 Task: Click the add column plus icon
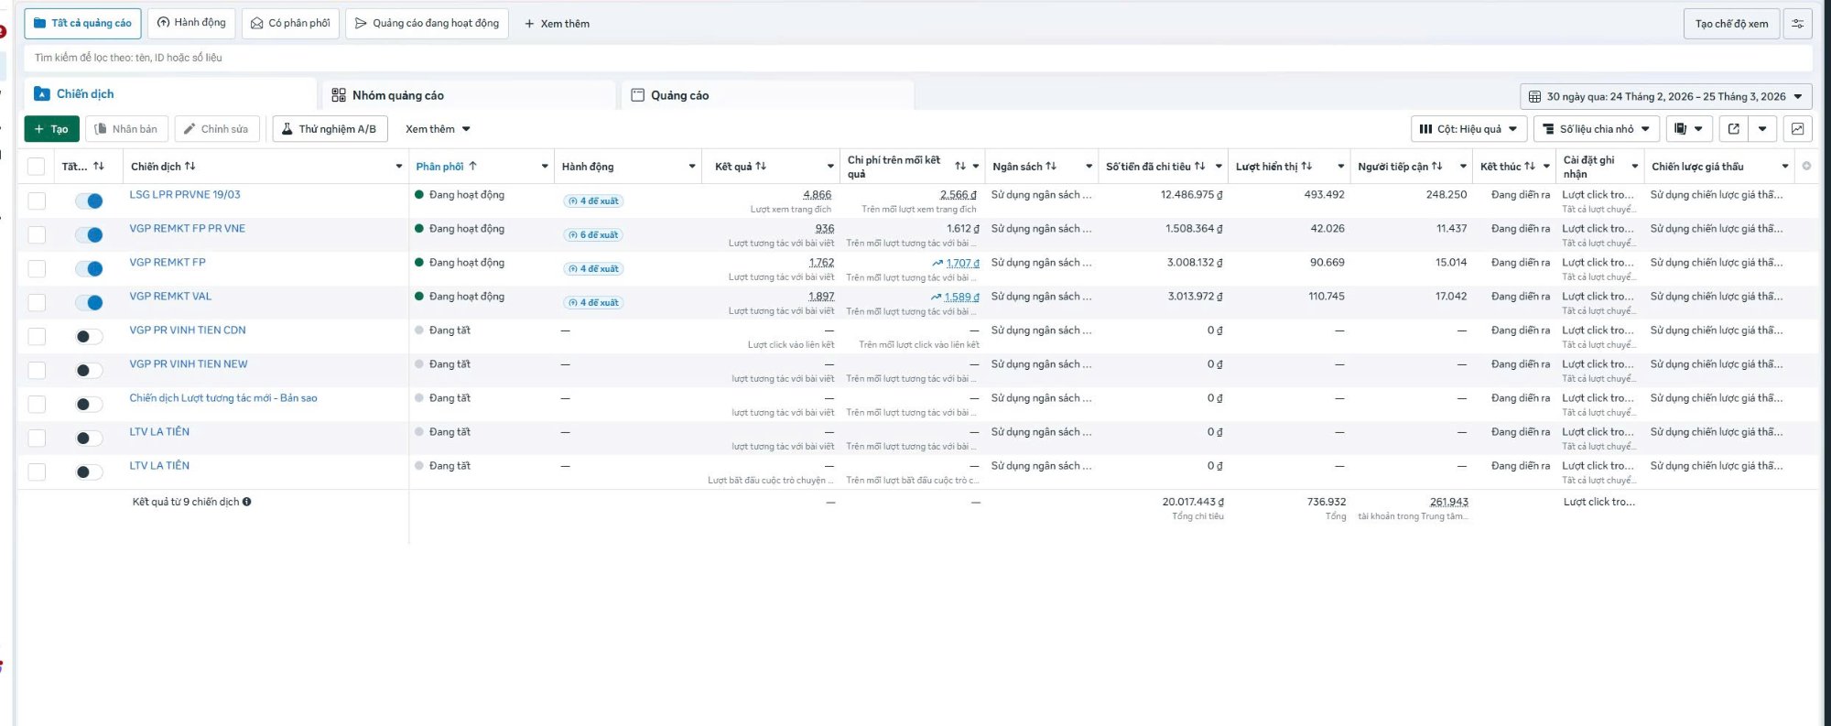[1806, 167]
